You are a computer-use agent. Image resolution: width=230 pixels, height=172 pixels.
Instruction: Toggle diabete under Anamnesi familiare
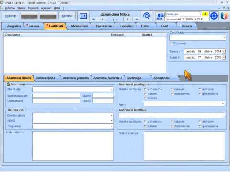click(x=145, y=126)
